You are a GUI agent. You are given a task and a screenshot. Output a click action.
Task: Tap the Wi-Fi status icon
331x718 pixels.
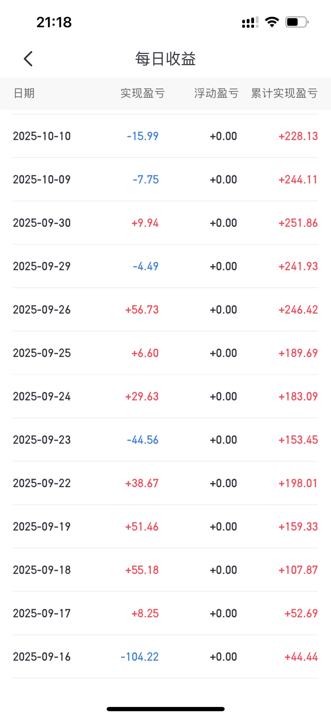(x=272, y=22)
